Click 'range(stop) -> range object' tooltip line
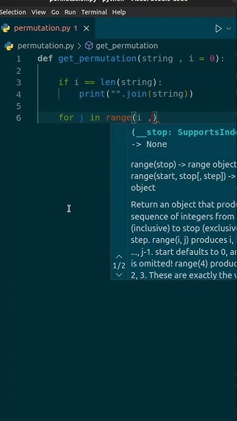 (x=184, y=164)
